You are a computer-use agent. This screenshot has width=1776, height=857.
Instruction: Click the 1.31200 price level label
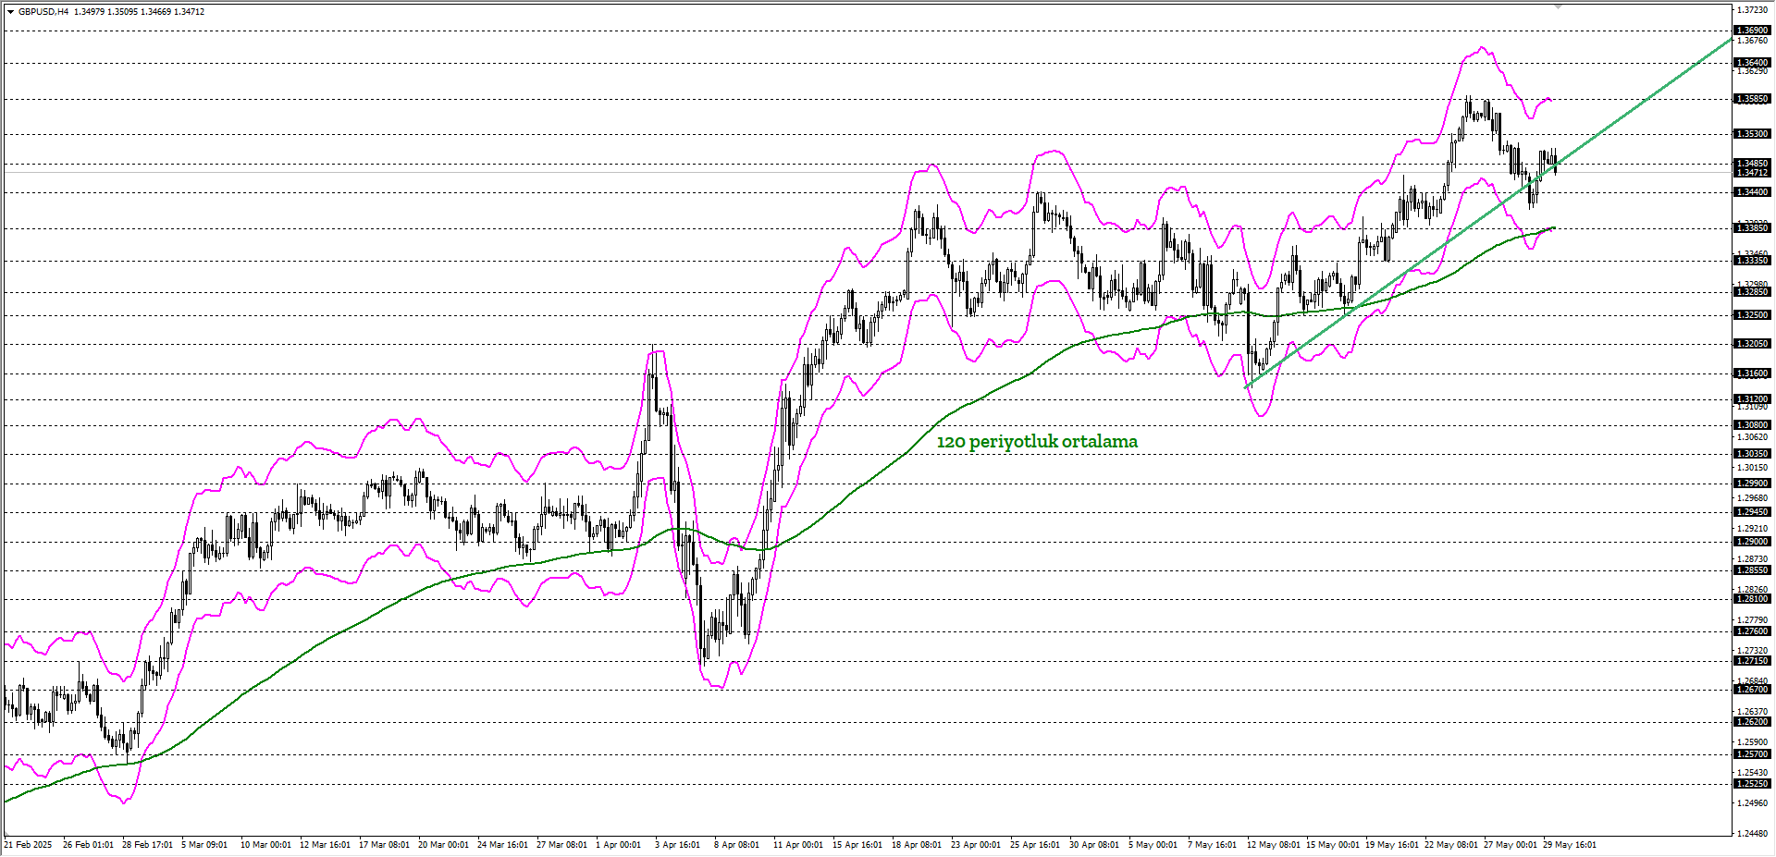pos(1752,399)
